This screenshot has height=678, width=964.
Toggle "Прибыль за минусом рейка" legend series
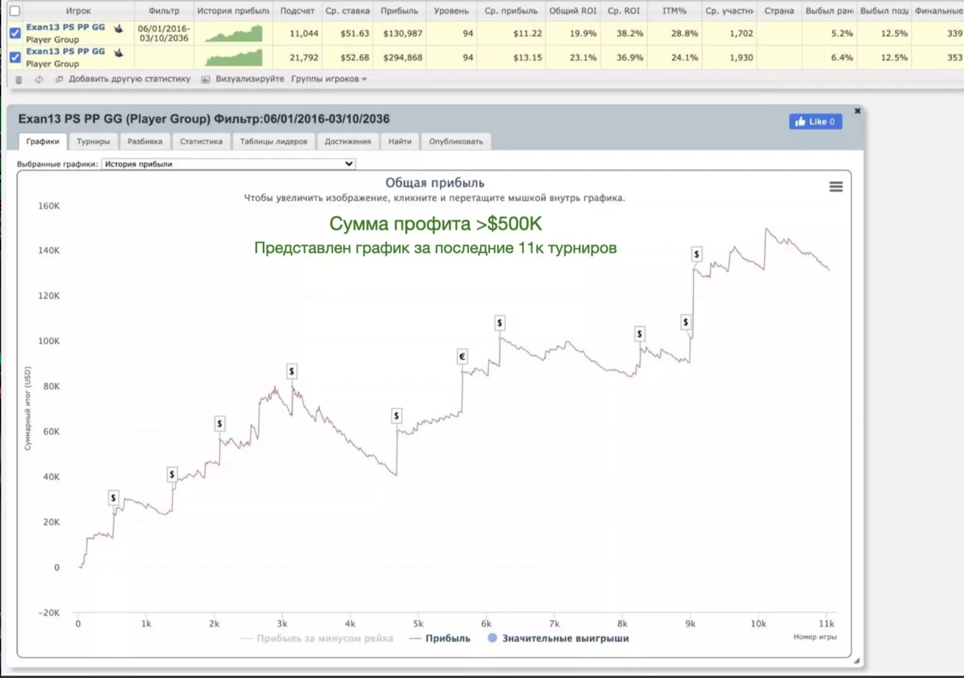317,638
